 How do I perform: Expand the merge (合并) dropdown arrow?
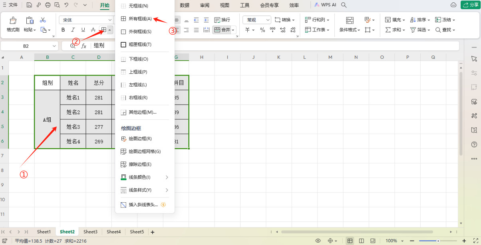(x=233, y=30)
